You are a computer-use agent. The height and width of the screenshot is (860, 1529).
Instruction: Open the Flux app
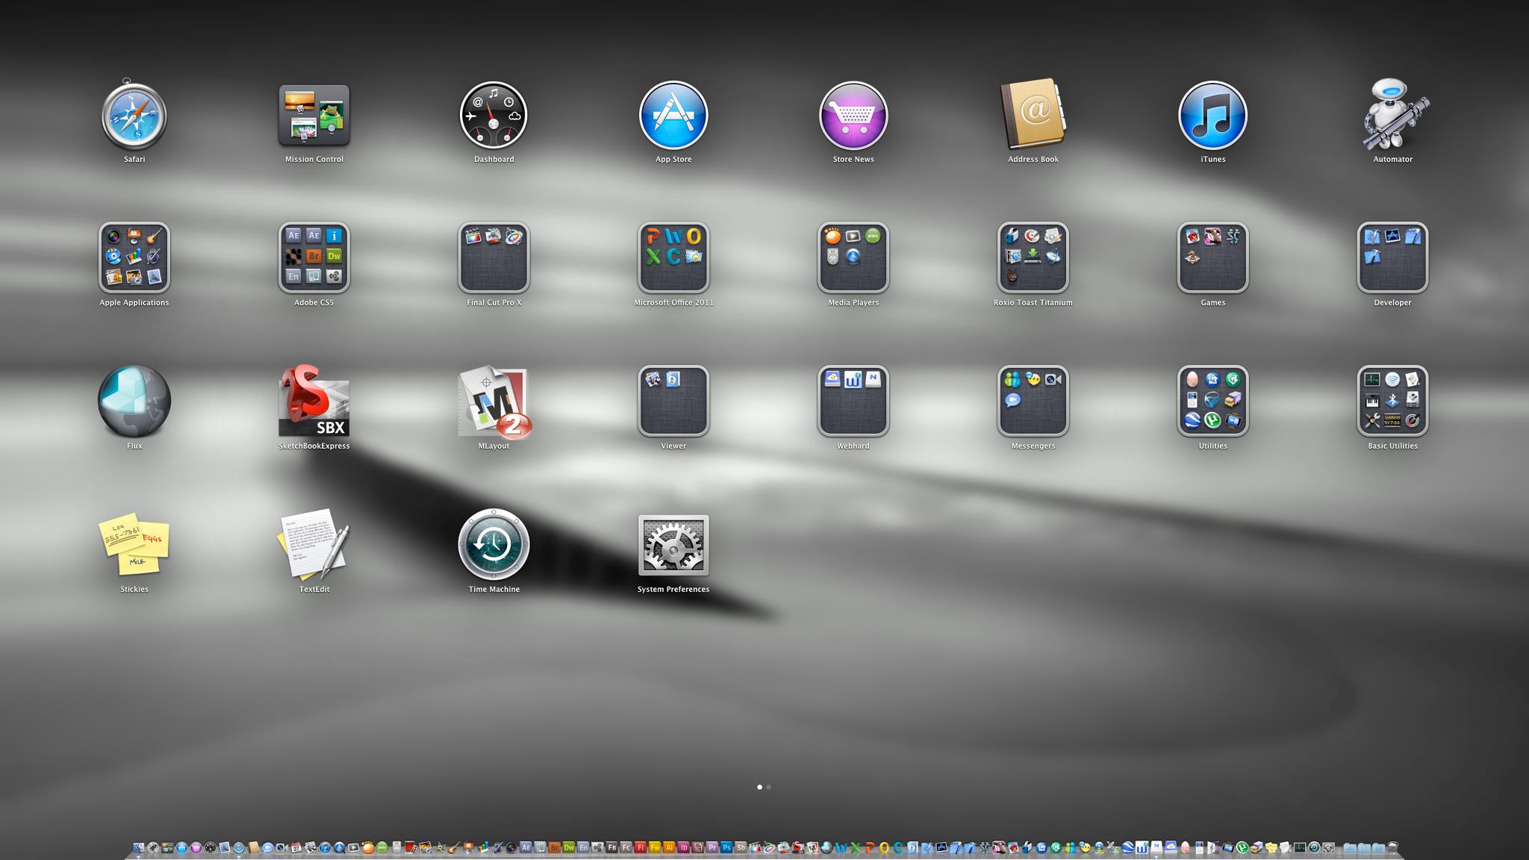pyautogui.click(x=134, y=402)
